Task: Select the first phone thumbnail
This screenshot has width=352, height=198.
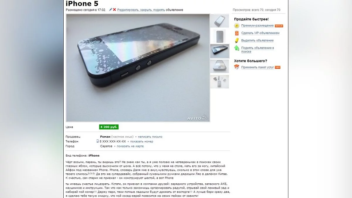Action: pyautogui.click(x=220, y=21)
